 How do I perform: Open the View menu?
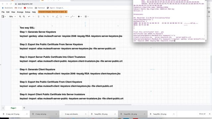13,12
